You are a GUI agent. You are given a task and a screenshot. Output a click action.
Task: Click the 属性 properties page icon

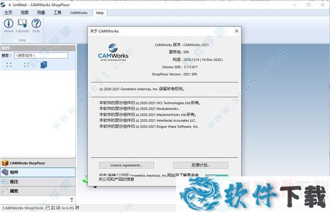pos(5,191)
